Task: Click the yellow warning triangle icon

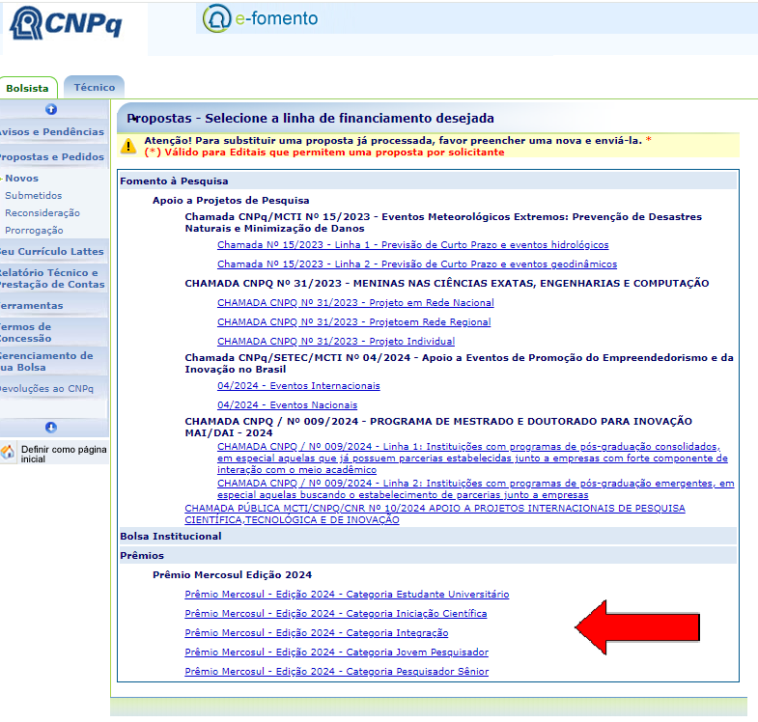Action: (x=128, y=146)
